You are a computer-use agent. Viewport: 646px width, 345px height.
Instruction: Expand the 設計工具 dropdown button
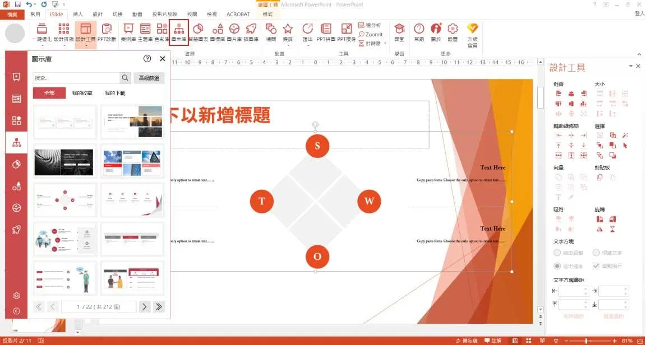tap(86, 45)
